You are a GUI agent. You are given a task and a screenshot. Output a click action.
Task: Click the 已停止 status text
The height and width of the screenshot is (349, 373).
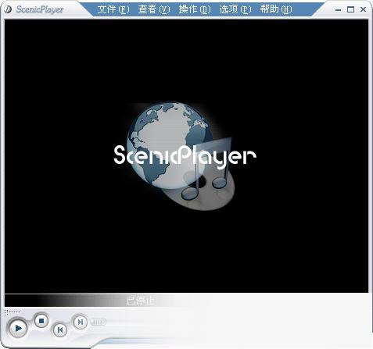(141, 301)
